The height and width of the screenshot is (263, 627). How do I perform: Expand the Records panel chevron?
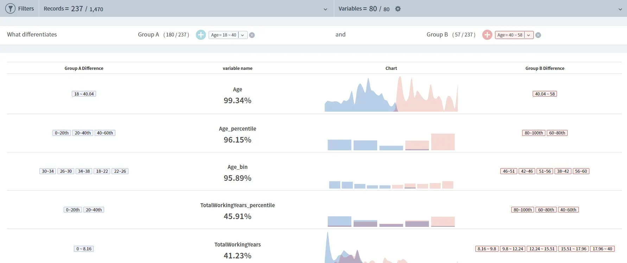pos(325,9)
